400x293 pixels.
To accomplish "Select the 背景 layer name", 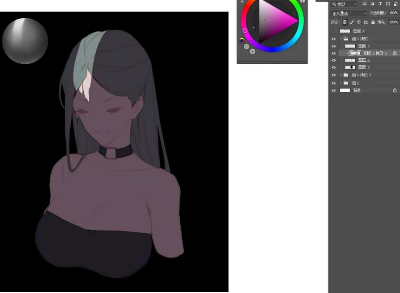I will coord(356,90).
